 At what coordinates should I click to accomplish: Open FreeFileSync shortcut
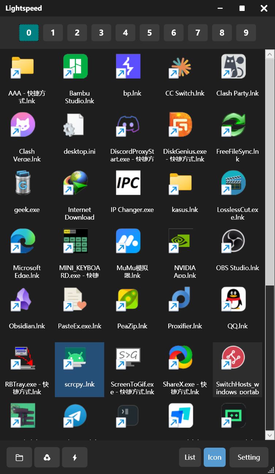(233, 125)
